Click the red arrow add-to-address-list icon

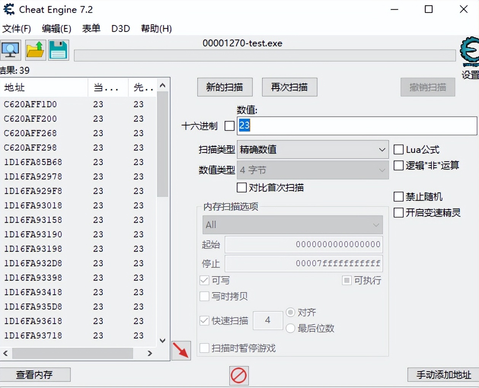pos(181,350)
